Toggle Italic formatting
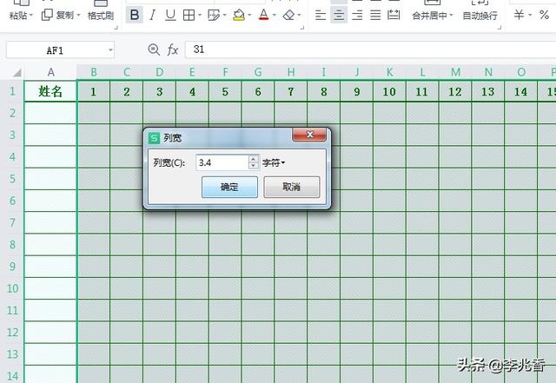Image resolution: width=556 pixels, height=383 pixels. tap(153, 16)
